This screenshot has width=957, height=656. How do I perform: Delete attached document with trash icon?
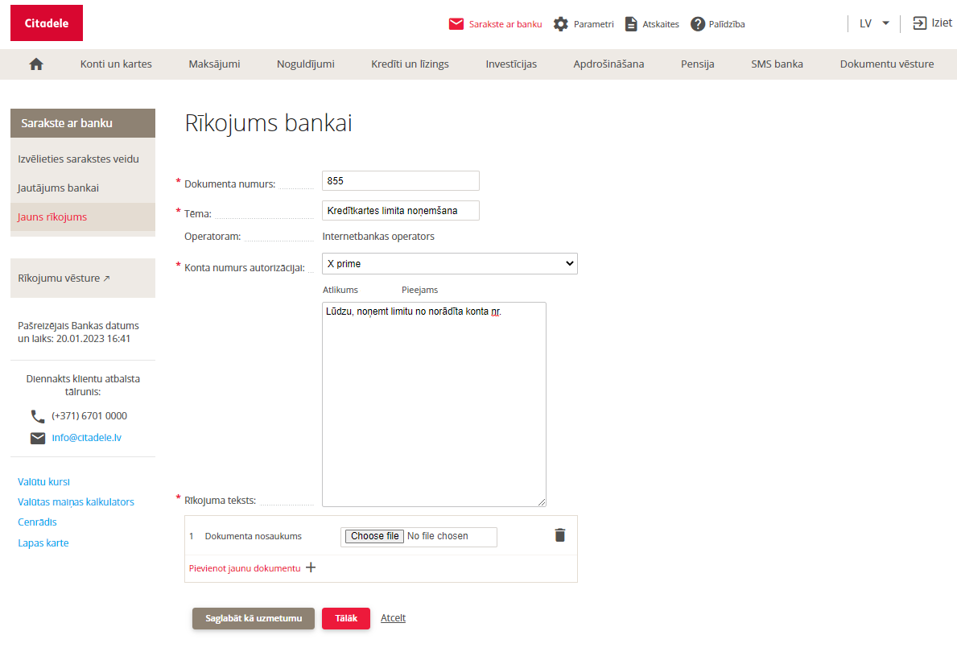[559, 535]
